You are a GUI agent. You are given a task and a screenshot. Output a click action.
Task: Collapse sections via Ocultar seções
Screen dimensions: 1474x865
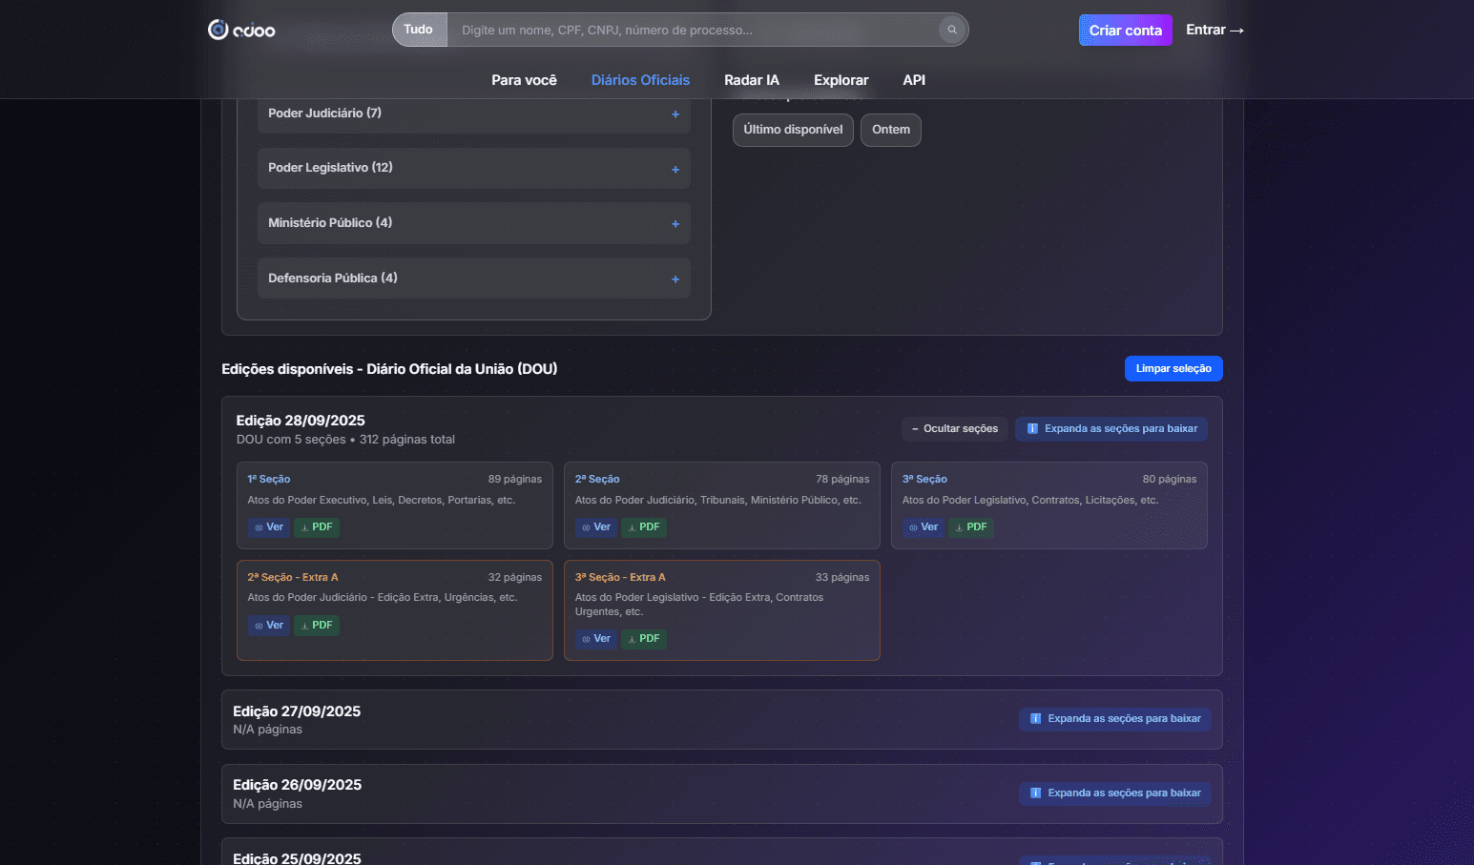[x=954, y=429]
